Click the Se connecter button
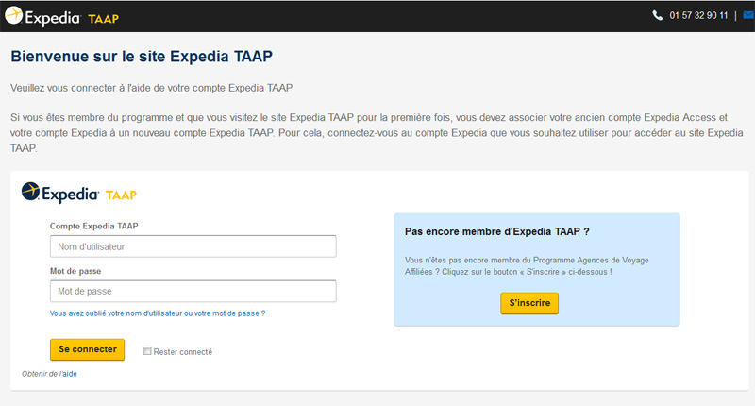Screen dimensions: 755x406 point(87,349)
